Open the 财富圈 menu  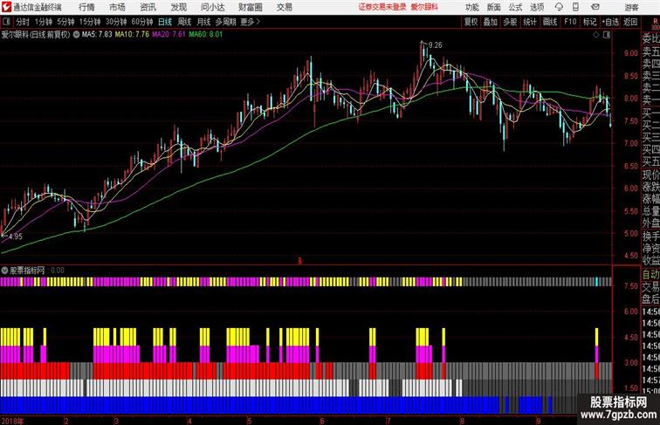pyautogui.click(x=251, y=7)
